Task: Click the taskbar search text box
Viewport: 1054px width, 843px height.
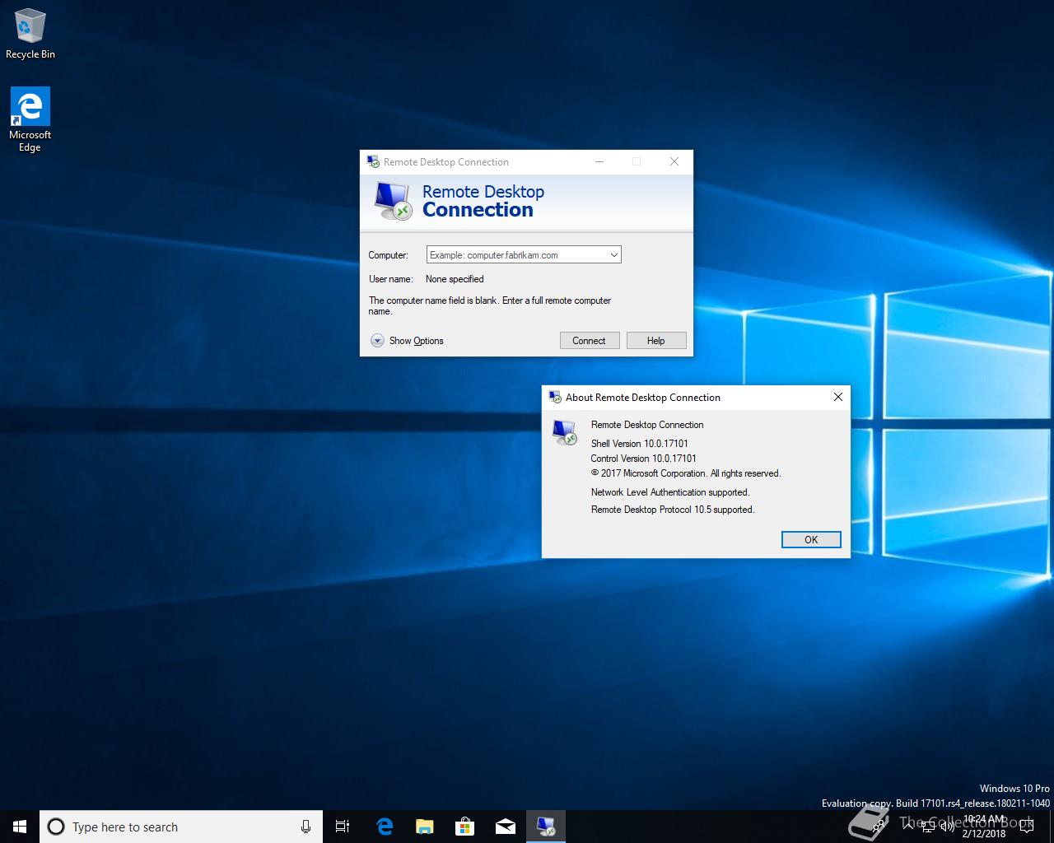Action: (x=180, y=827)
